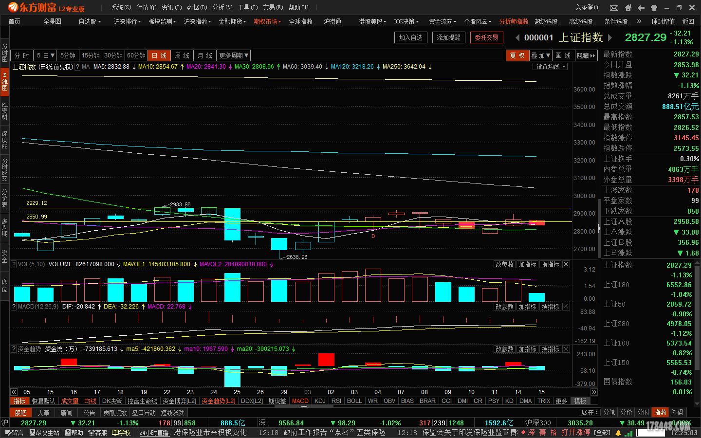Close the VOL indicator panel

[x=566, y=264]
